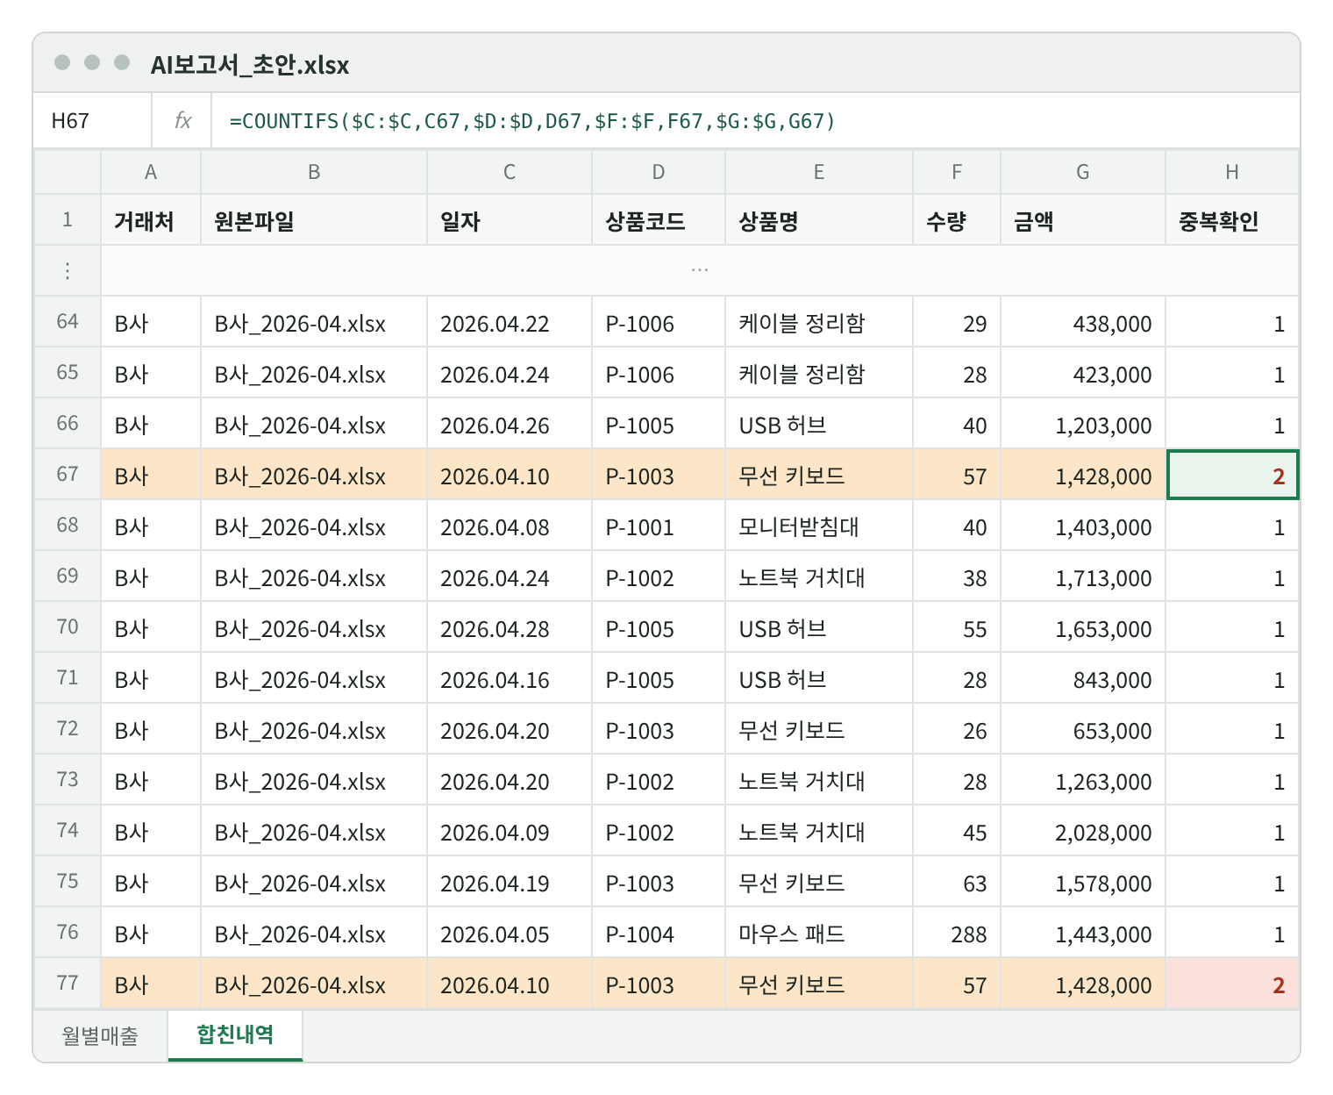Click the COUNTIFS formula in formula bar

tap(532, 120)
